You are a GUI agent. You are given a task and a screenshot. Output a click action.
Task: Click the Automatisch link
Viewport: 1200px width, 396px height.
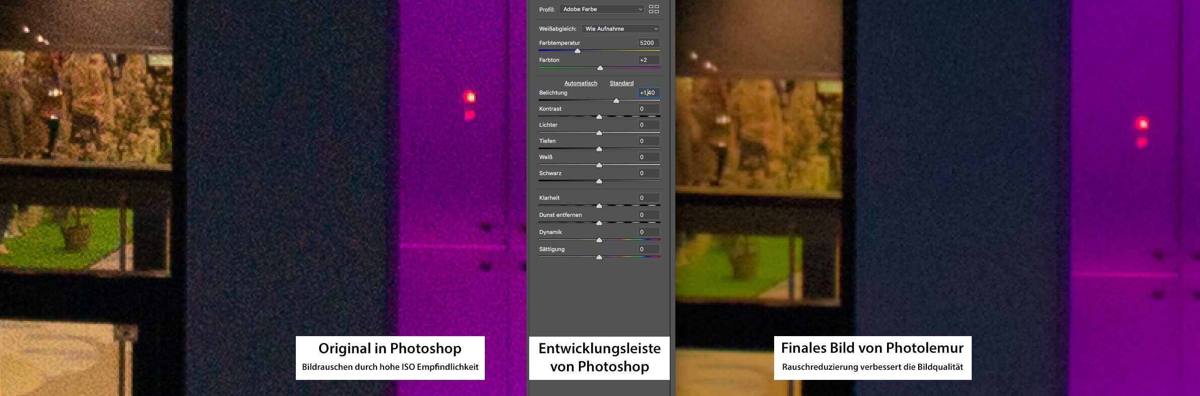(x=581, y=83)
